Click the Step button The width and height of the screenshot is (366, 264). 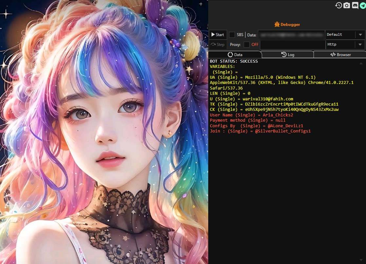point(218,44)
